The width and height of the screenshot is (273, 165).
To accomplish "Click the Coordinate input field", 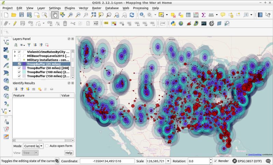I will tap(107, 161).
